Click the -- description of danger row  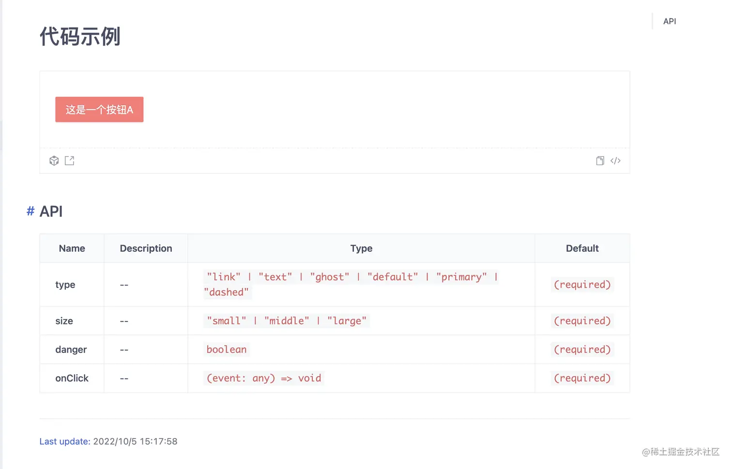click(124, 349)
